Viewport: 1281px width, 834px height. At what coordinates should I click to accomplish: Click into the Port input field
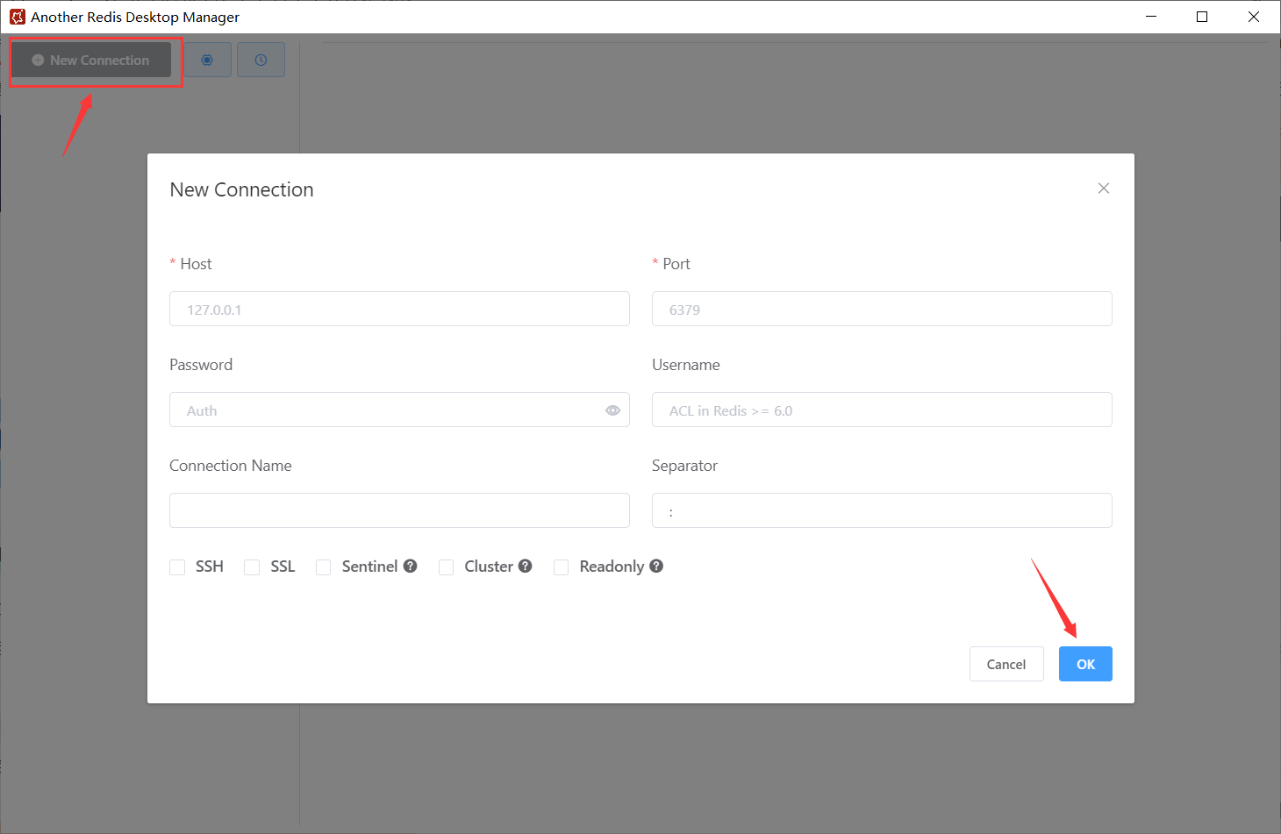coord(882,309)
